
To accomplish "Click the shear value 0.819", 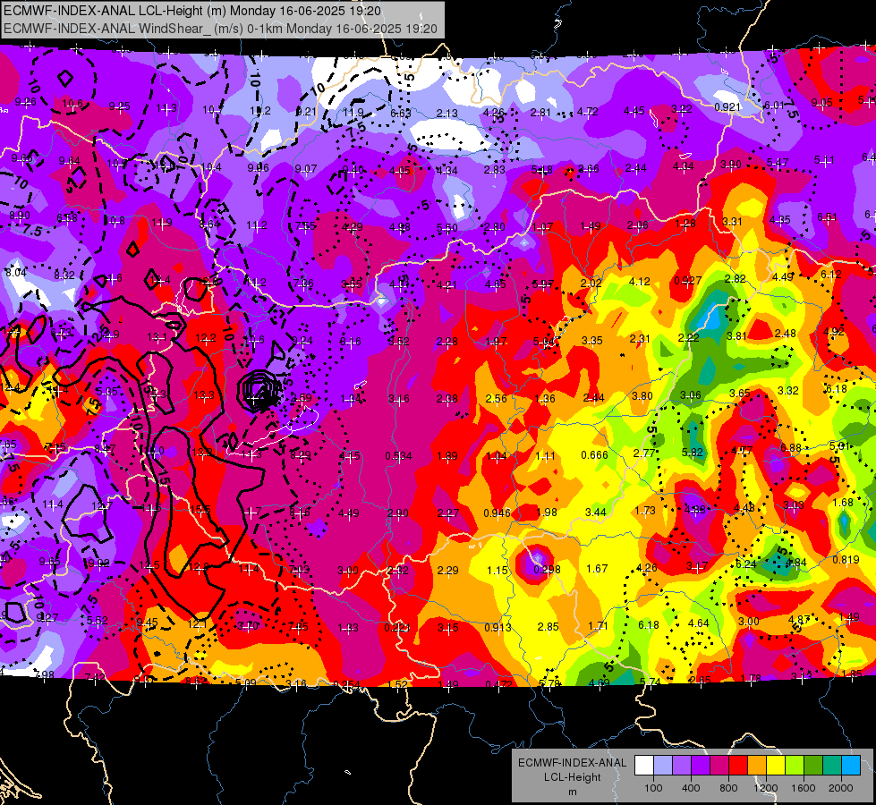I will 846,560.
